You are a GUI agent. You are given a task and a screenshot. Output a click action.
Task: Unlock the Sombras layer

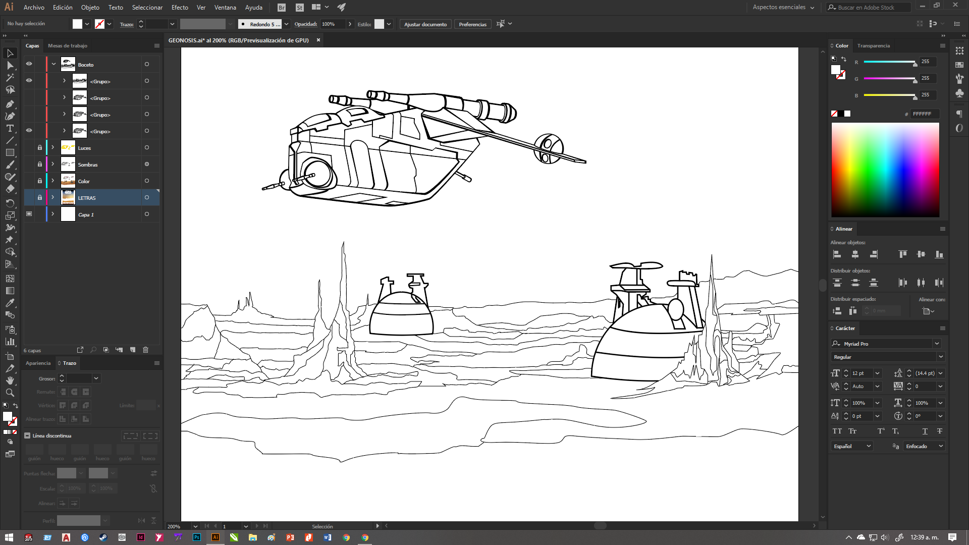[40, 164]
